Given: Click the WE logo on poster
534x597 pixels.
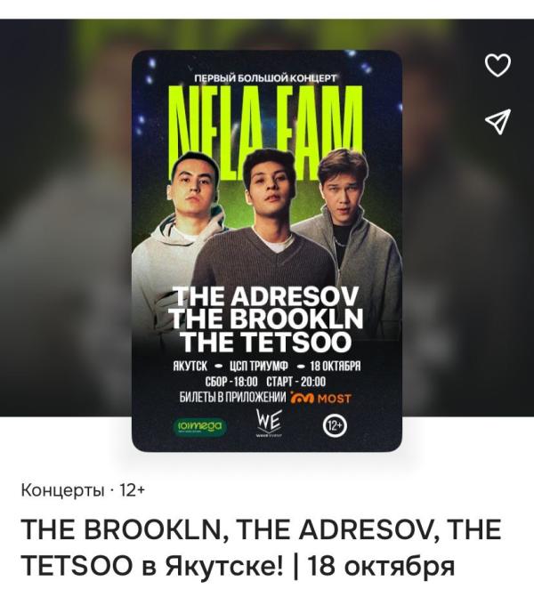Looking at the screenshot, I should tap(270, 423).
